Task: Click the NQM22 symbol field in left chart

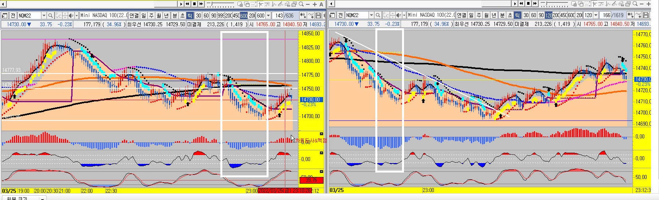Action: pyautogui.click(x=29, y=16)
